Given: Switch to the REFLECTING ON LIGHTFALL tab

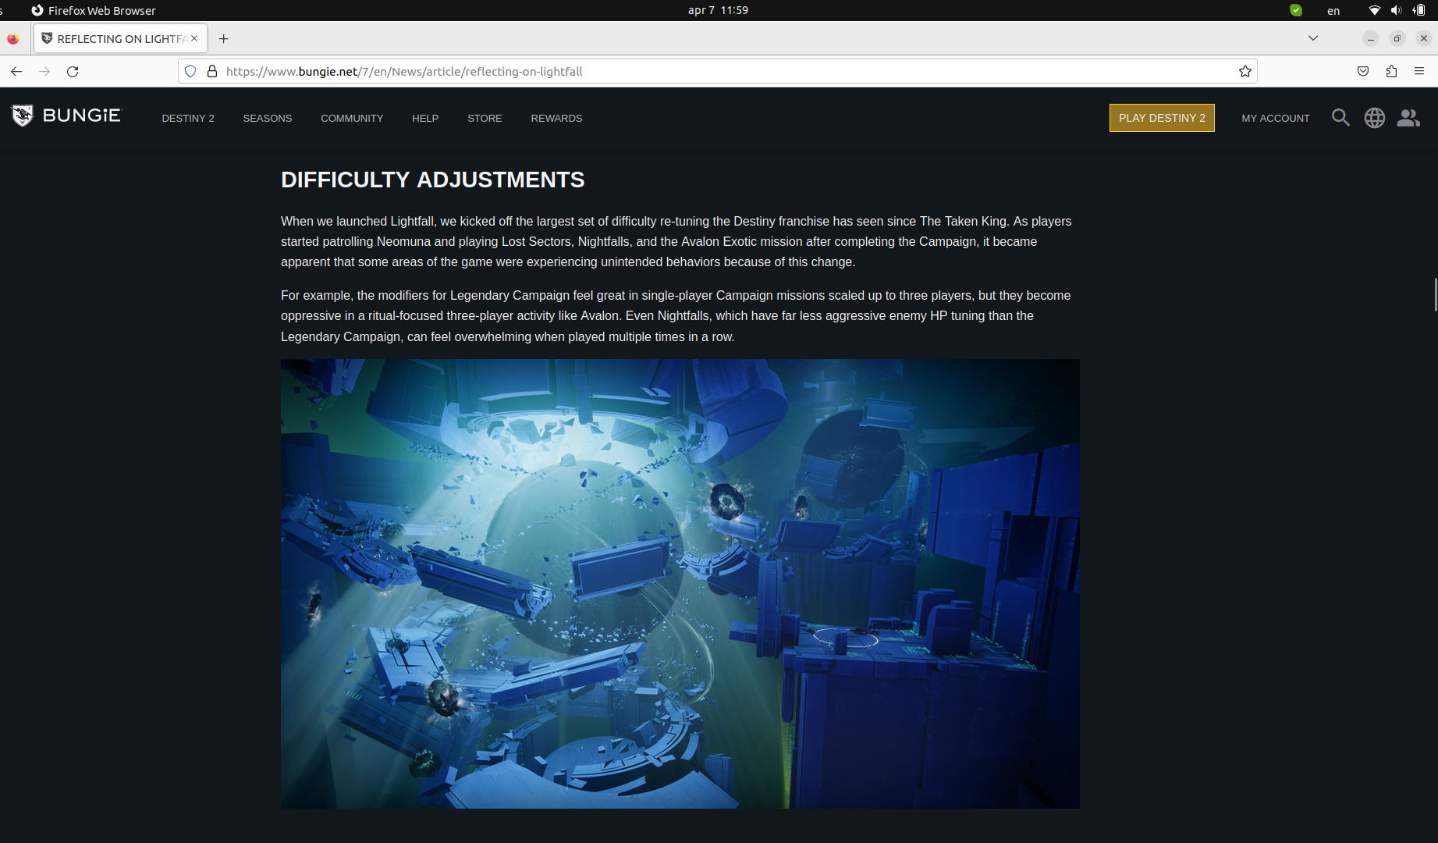Looking at the screenshot, I should [113, 38].
